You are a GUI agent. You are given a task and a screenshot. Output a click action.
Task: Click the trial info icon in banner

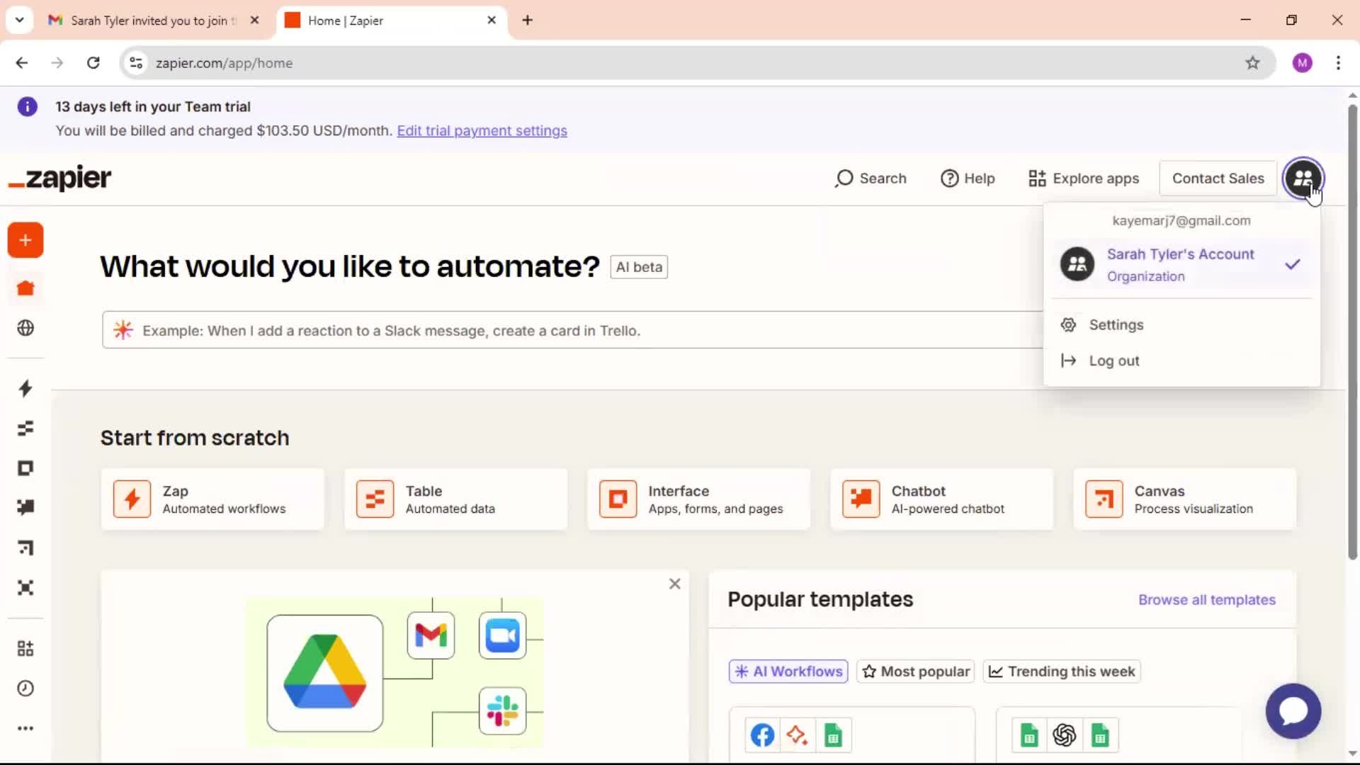tap(27, 107)
